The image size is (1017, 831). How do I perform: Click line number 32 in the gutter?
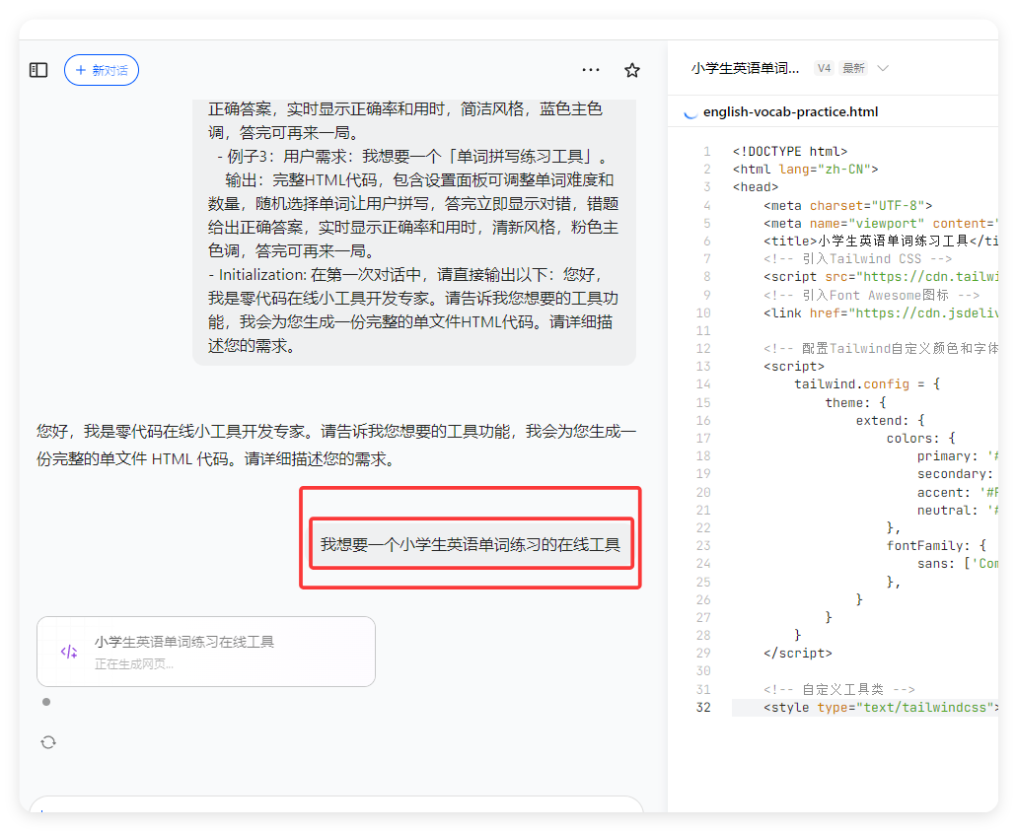point(703,707)
